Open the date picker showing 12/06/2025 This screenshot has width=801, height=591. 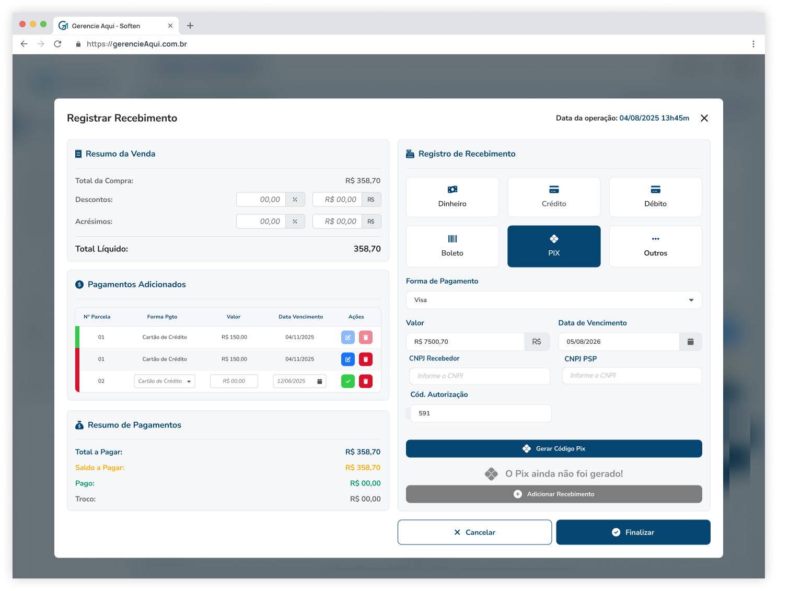(x=299, y=381)
